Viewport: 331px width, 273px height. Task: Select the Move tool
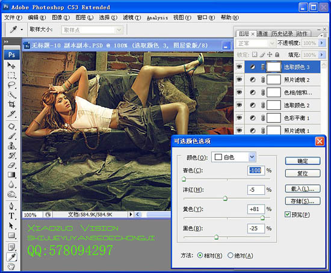[11, 66]
